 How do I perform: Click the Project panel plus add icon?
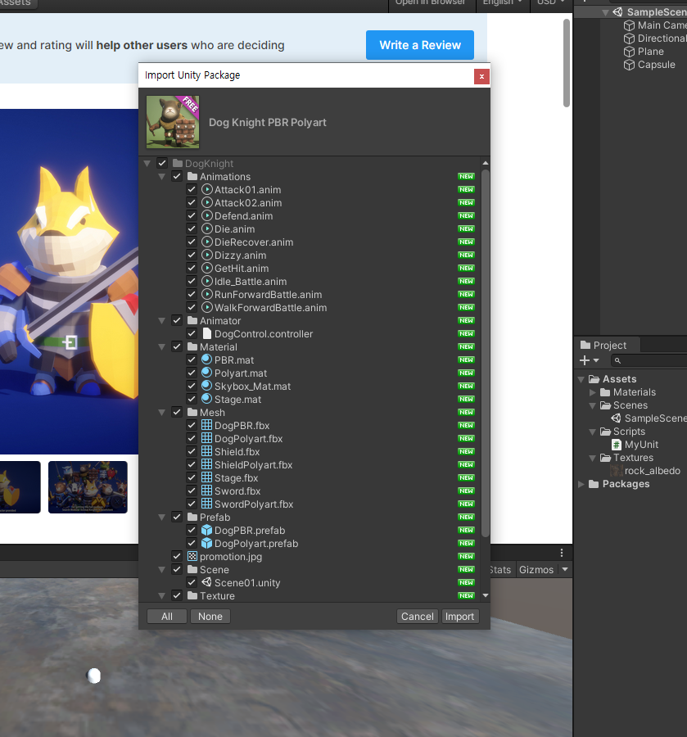click(x=585, y=360)
